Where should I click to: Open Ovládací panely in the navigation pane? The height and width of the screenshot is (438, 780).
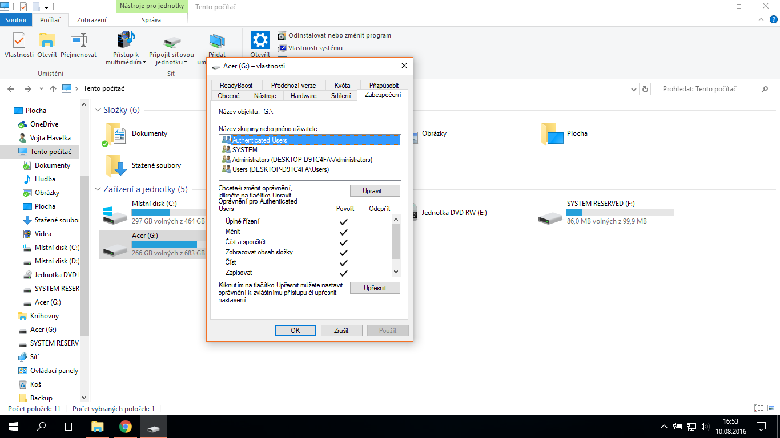(x=49, y=371)
